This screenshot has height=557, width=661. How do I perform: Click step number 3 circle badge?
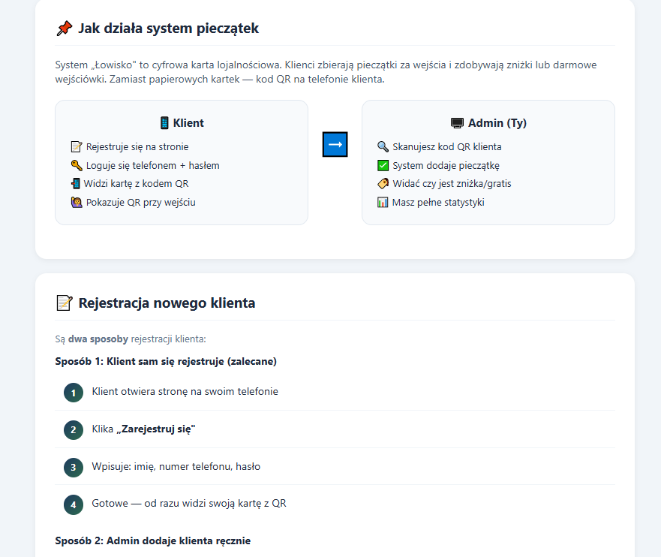coord(74,467)
